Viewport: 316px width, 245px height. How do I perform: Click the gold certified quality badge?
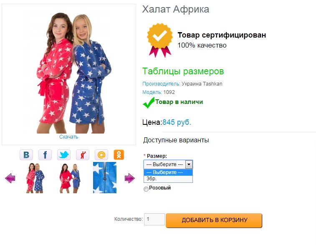pyautogui.click(x=159, y=40)
